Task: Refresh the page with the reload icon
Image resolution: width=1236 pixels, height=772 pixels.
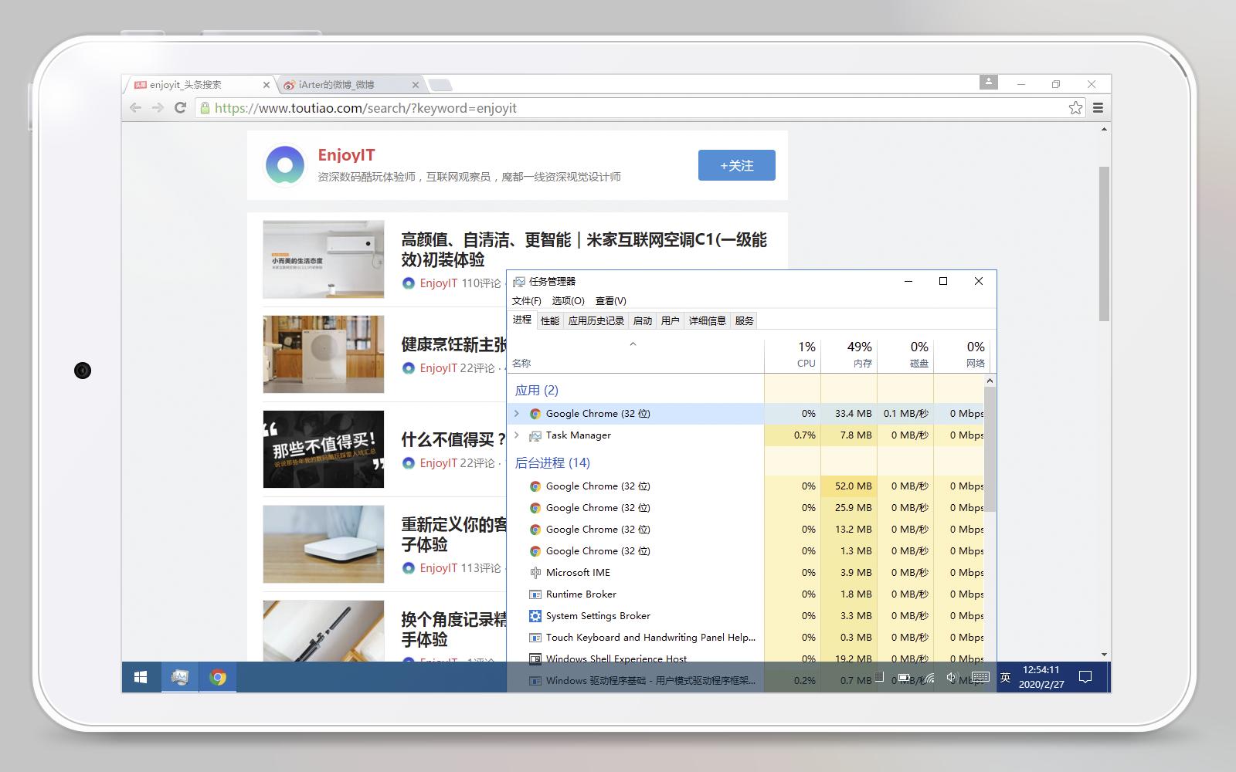Action: [x=181, y=108]
